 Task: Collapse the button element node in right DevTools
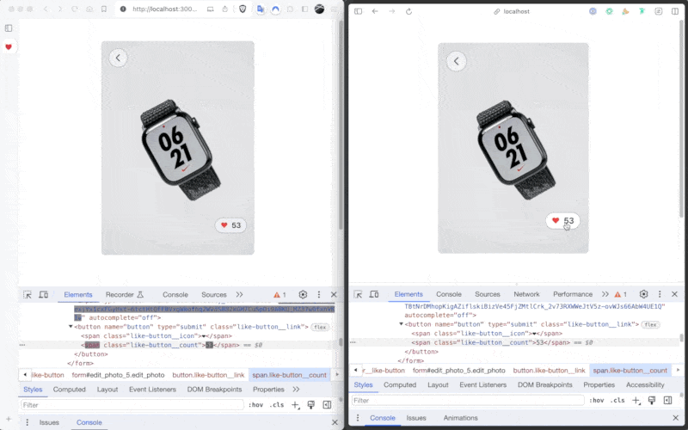point(401,324)
